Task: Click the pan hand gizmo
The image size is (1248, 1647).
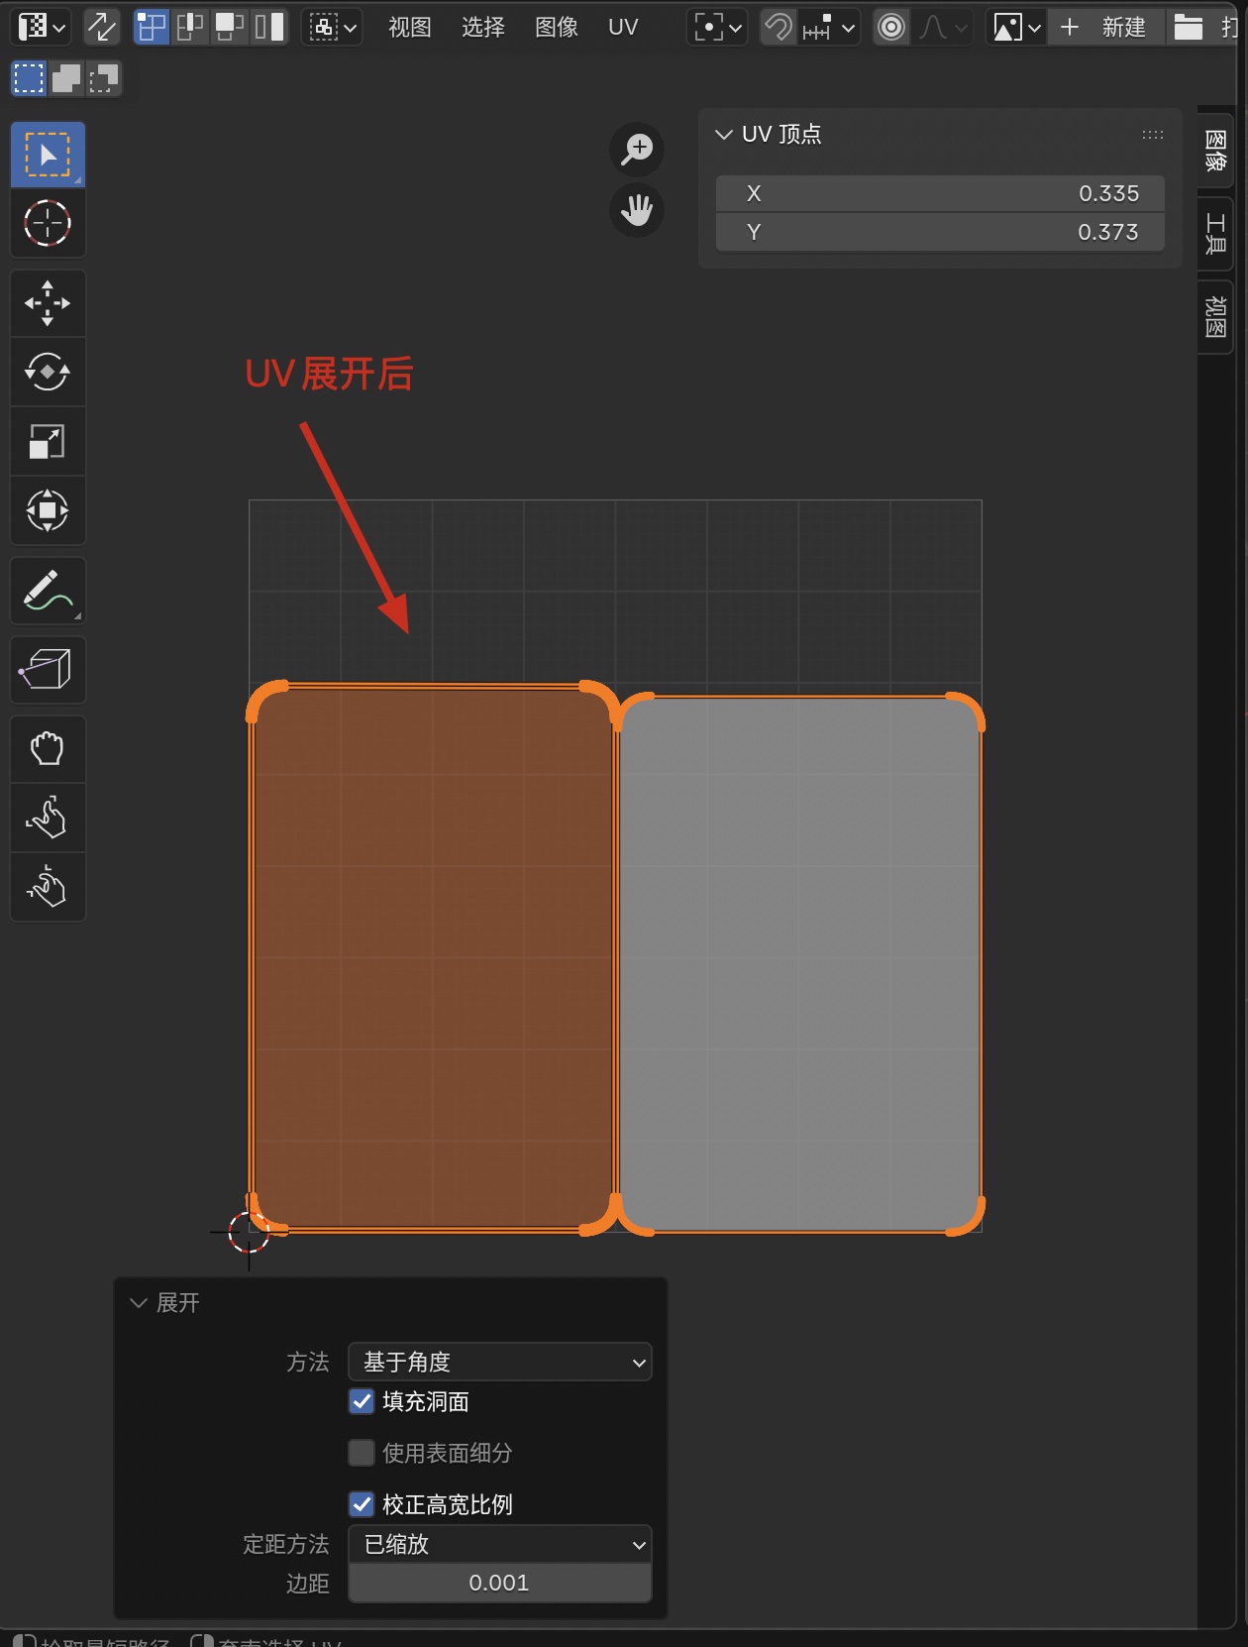Action: click(636, 210)
